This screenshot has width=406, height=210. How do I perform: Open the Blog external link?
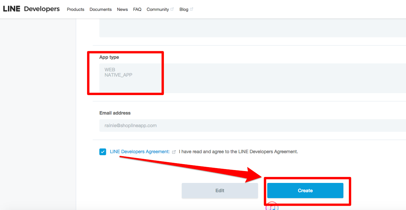point(186,9)
